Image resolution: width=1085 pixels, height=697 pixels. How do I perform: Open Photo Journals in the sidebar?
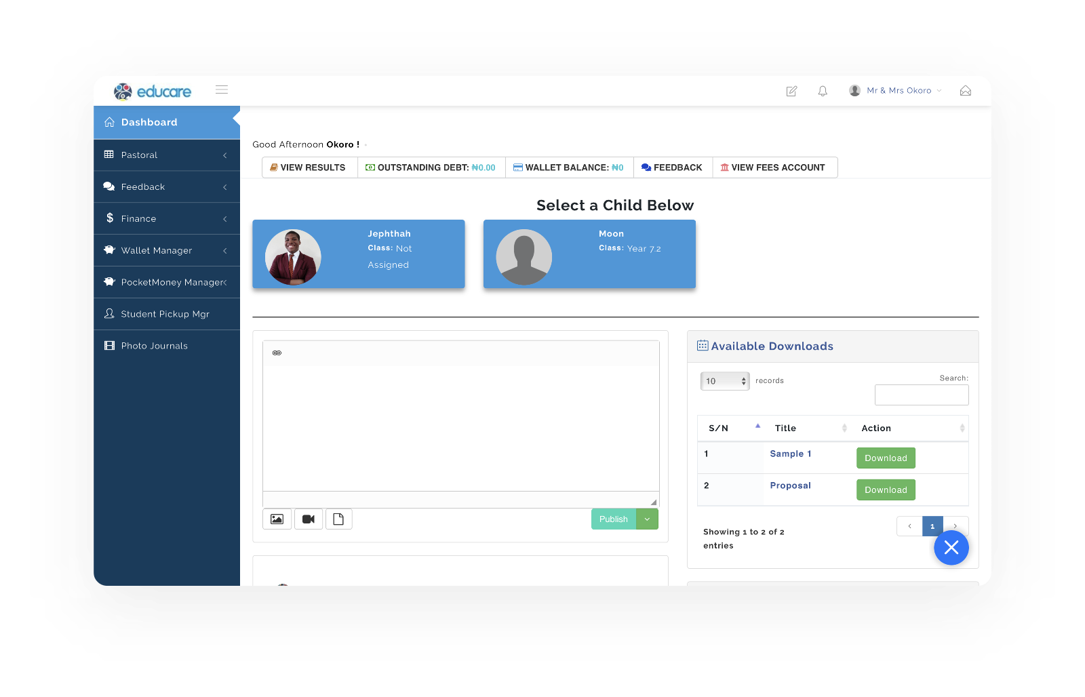pos(154,346)
